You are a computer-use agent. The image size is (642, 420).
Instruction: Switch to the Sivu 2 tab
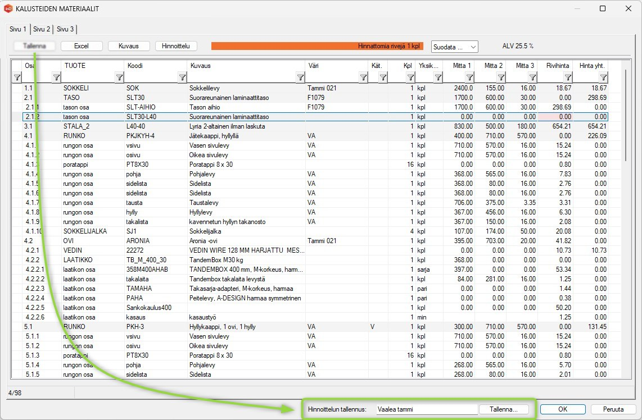pos(42,29)
